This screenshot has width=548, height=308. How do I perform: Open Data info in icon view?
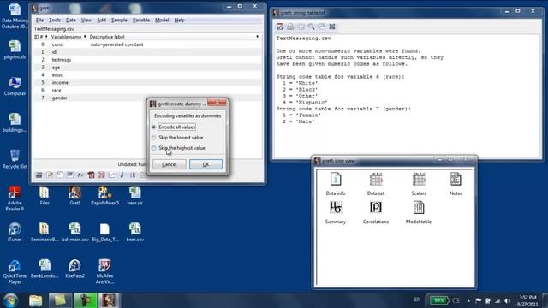[x=336, y=183]
